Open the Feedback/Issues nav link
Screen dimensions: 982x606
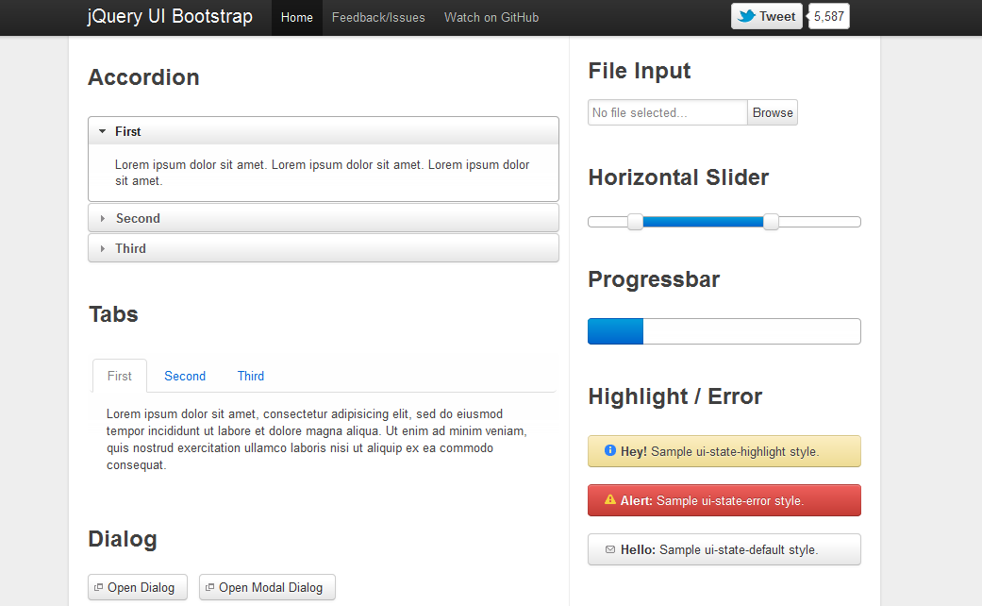tap(378, 17)
